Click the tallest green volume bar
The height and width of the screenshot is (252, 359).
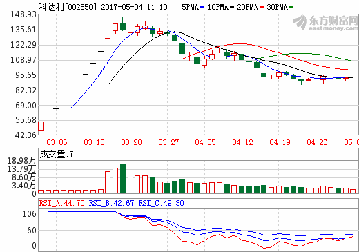123,178
